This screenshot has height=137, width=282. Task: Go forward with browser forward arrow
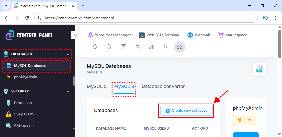(17, 18)
